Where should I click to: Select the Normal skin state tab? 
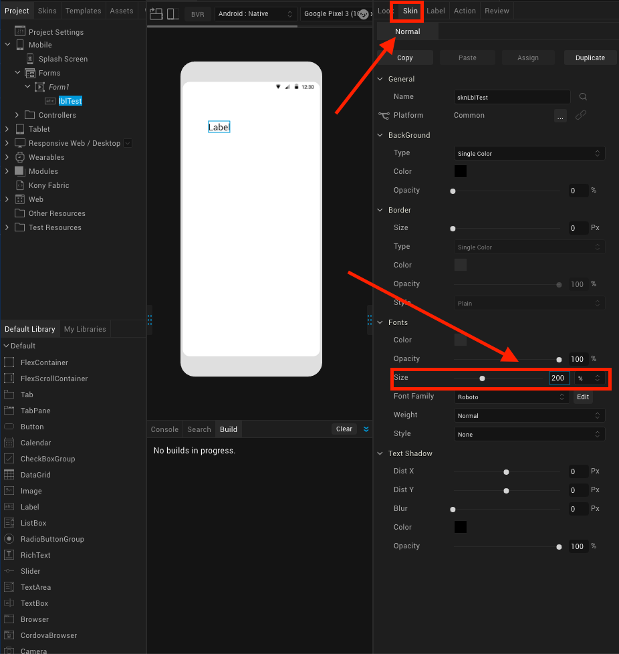[x=407, y=31]
